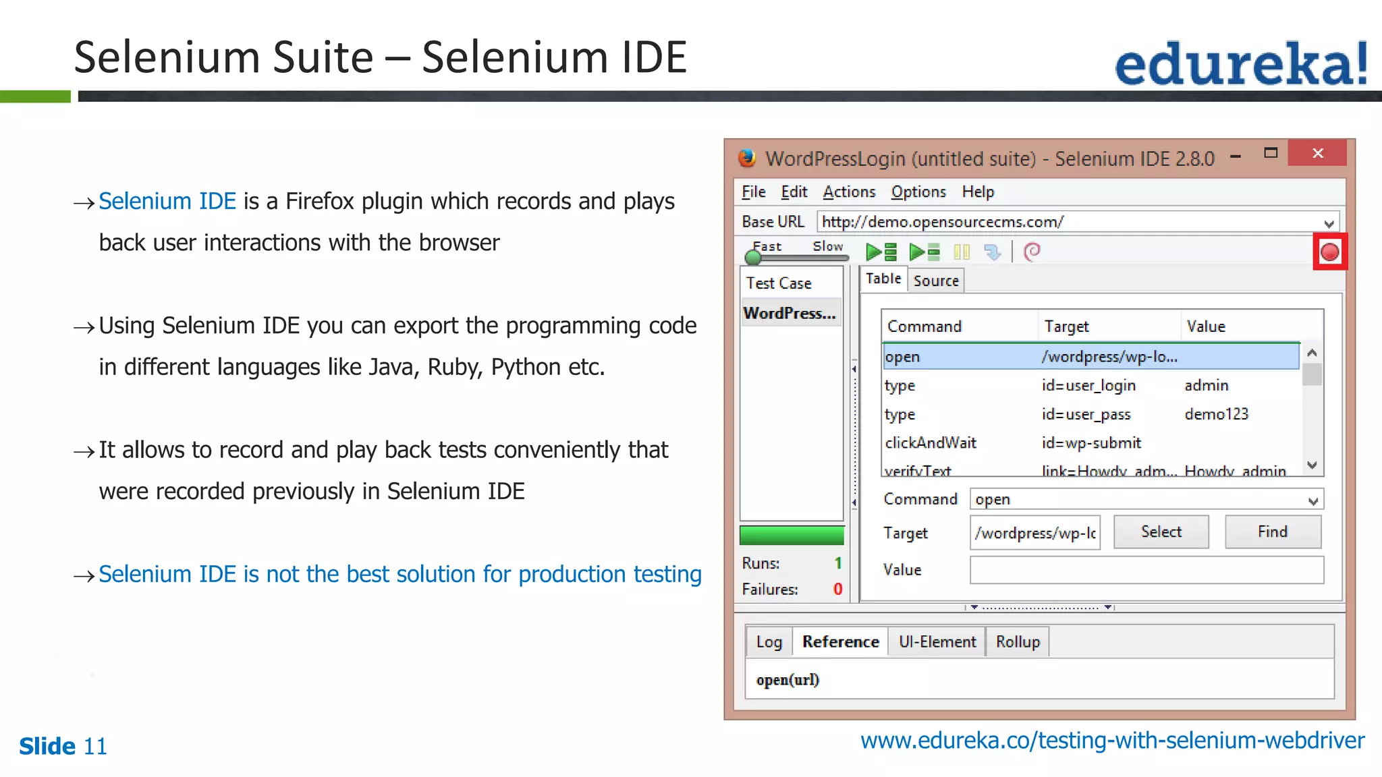Click into the Base URL field

pos(1078,222)
